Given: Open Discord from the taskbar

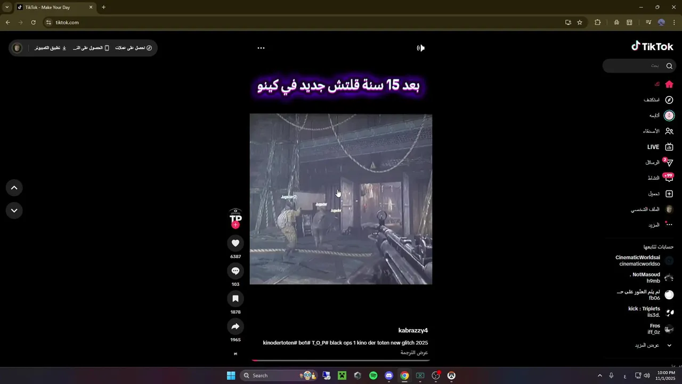Looking at the screenshot, I should [x=389, y=375].
